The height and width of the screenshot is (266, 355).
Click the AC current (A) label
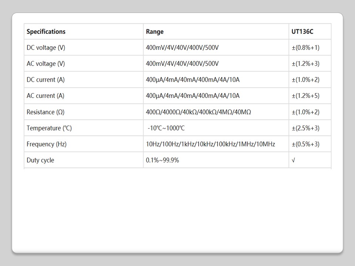[45, 96]
